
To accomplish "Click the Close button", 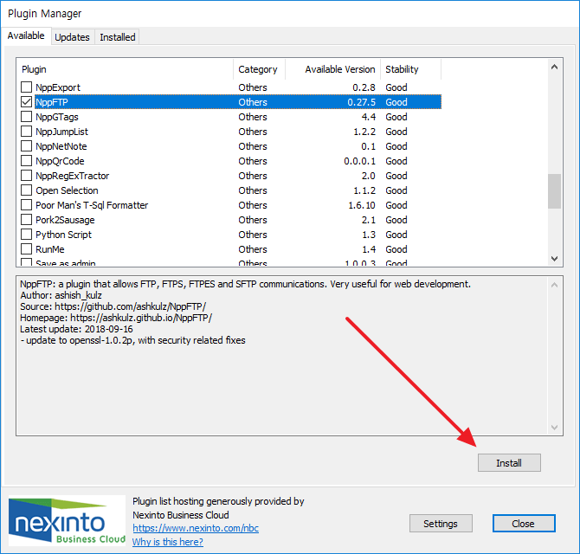I will (x=524, y=524).
